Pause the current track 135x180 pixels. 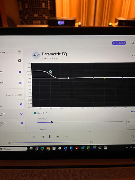(50, 137)
